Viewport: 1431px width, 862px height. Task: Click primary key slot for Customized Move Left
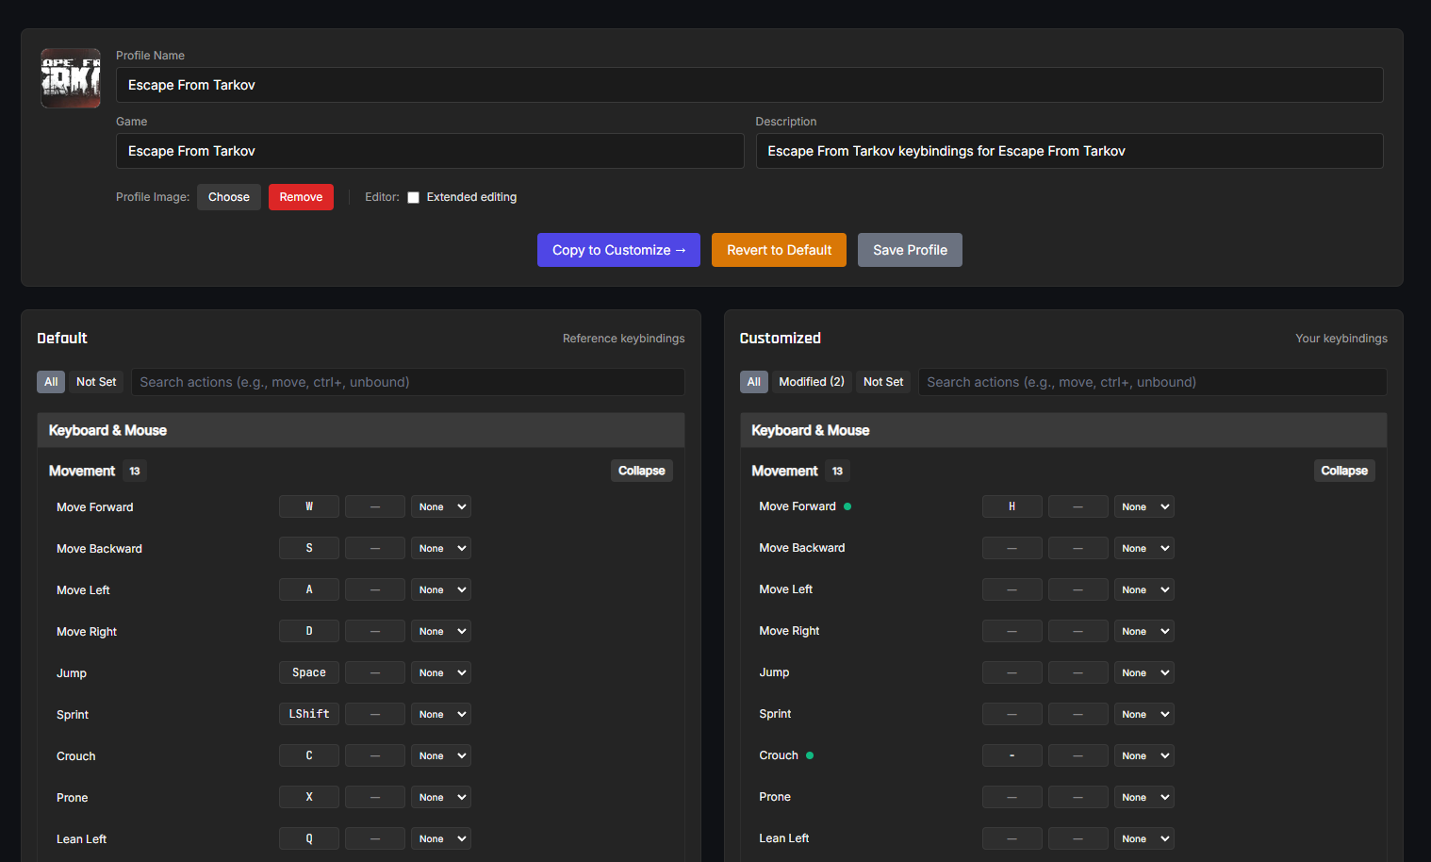point(1012,589)
